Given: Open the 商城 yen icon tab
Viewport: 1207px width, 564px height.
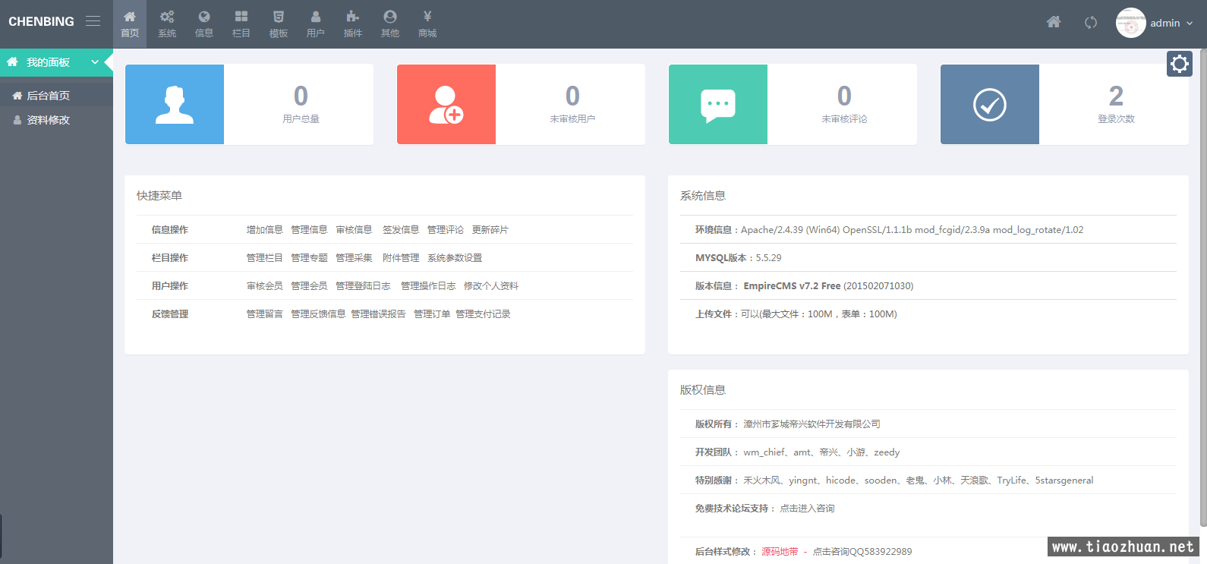Looking at the screenshot, I should [427, 24].
